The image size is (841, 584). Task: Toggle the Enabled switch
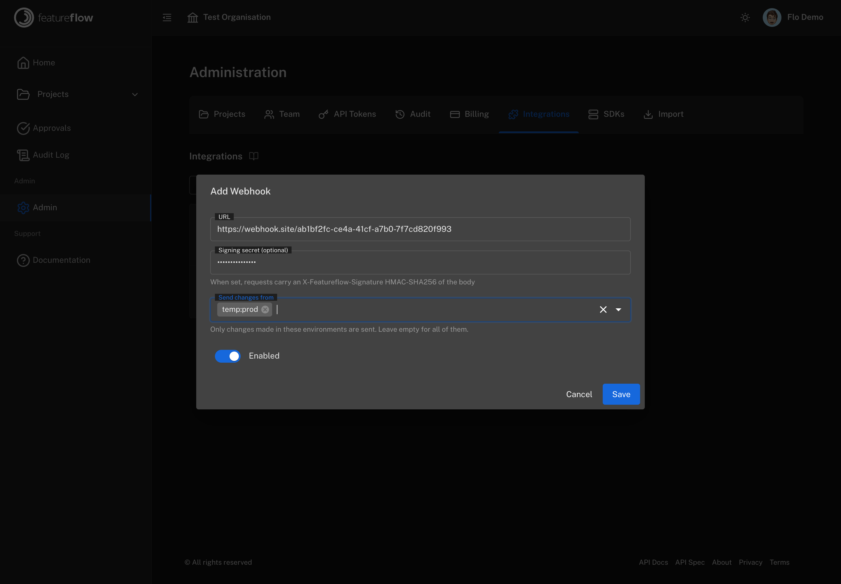click(x=228, y=356)
